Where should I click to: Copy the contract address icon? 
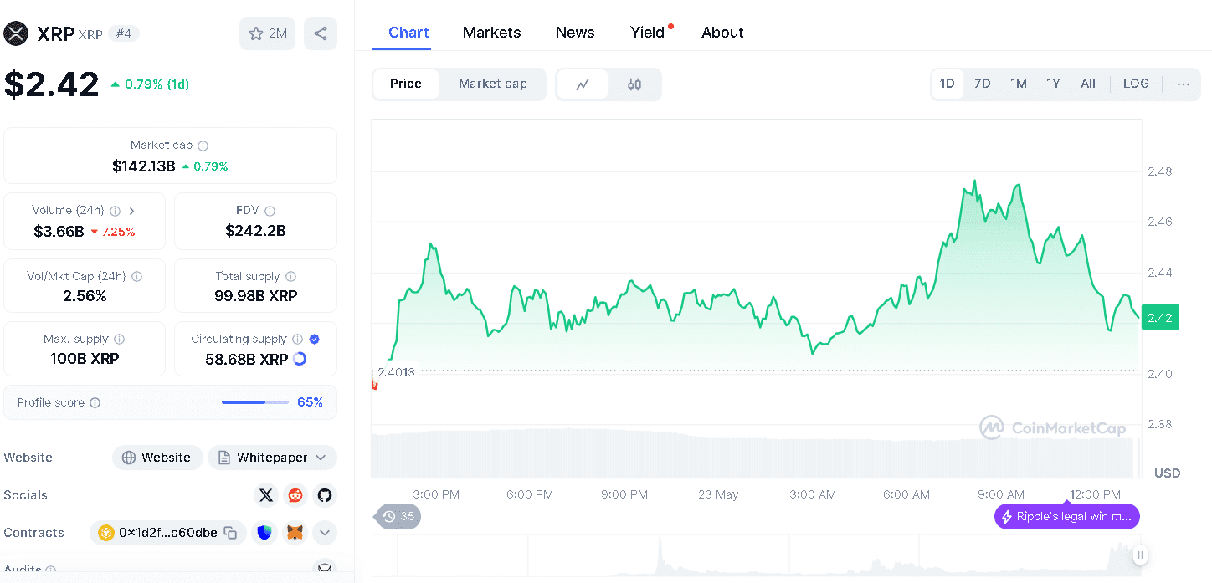(230, 533)
